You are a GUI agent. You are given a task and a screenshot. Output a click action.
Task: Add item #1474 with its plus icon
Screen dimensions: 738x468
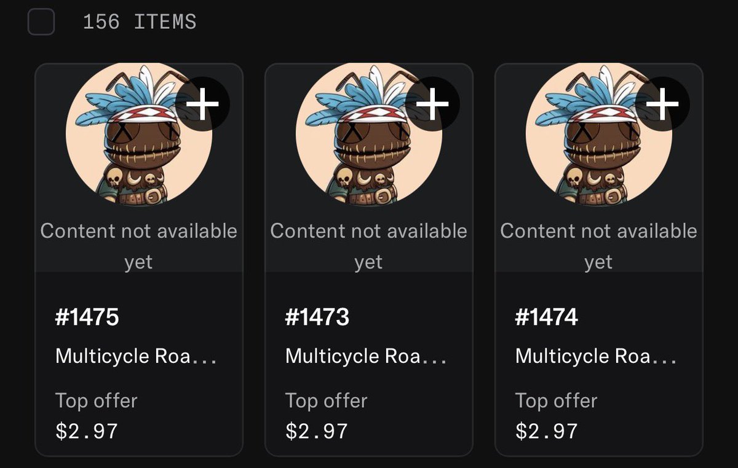coord(662,104)
